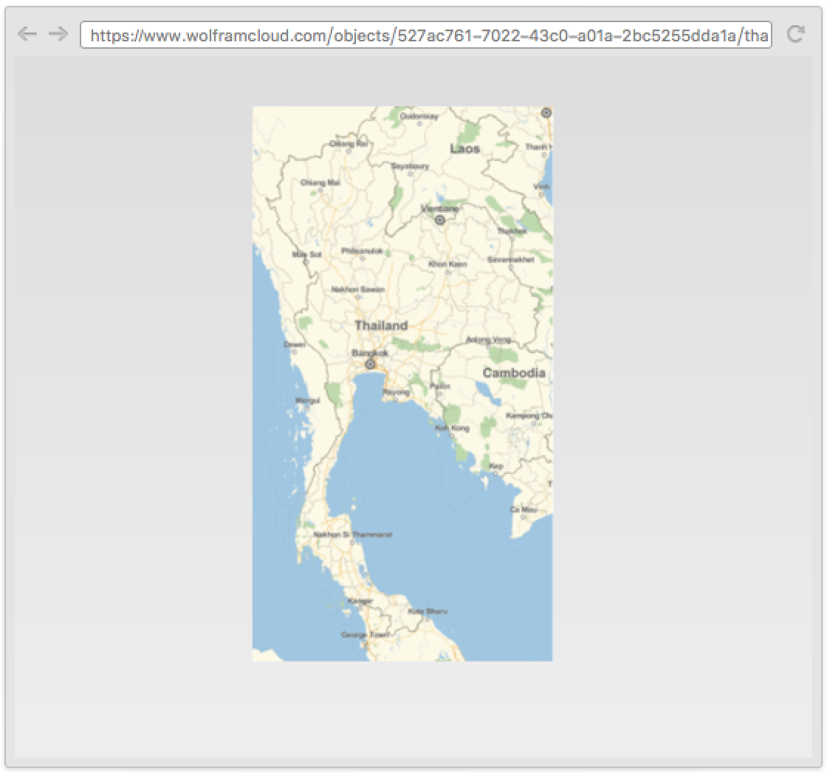
Task: Click the George Town city label
Action: [x=364, y=634]
